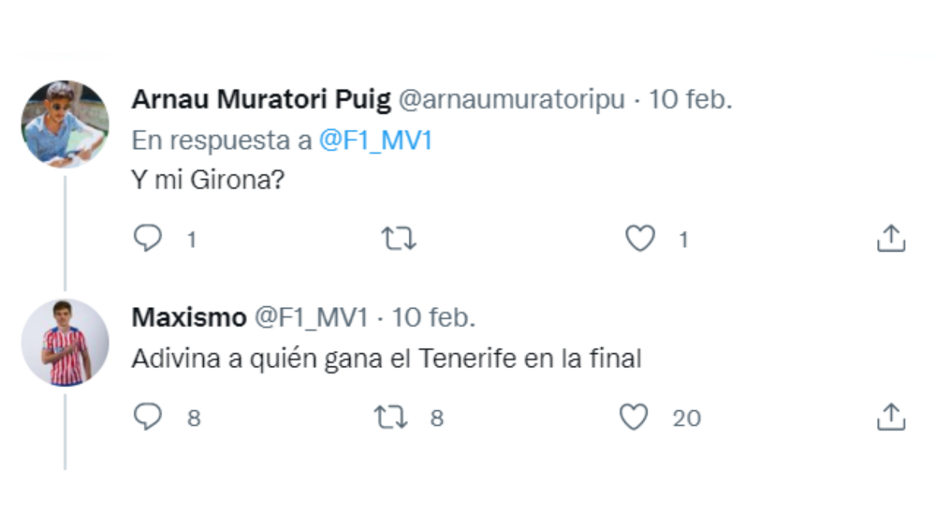Image resolution: width=936 pixels, height=527 pixels.
Task: View the 20 likes count on Maxismo's tweet
Action: tap(687, 417)
